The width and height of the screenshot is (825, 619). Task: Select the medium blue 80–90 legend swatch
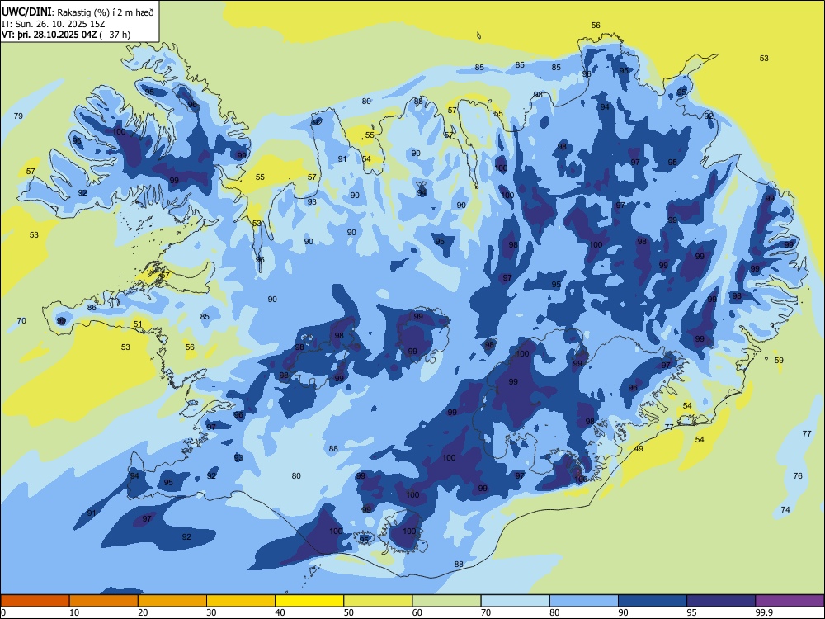tap(584, 601)
